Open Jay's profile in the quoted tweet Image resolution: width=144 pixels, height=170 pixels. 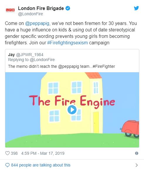click(x=11, y=55)
